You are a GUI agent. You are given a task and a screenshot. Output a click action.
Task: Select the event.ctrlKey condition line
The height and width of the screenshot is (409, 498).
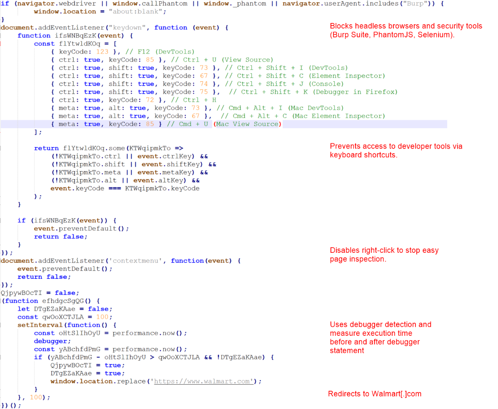(x=129, y=156)
